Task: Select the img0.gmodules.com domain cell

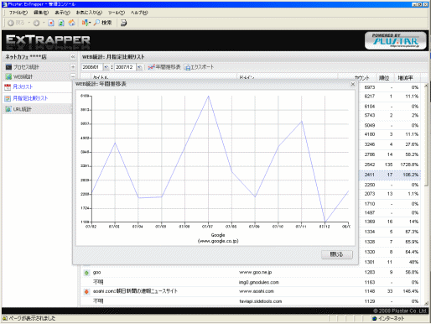Action: point(259,282)
